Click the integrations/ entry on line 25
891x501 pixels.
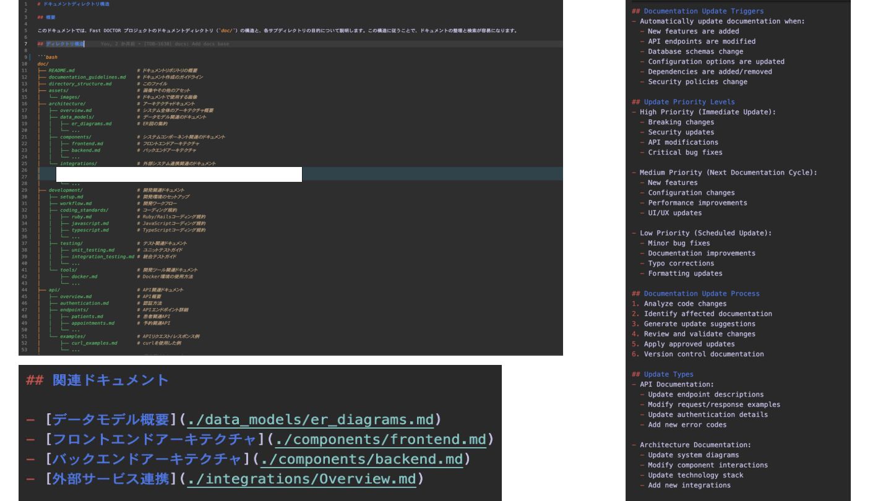(79, 164)
